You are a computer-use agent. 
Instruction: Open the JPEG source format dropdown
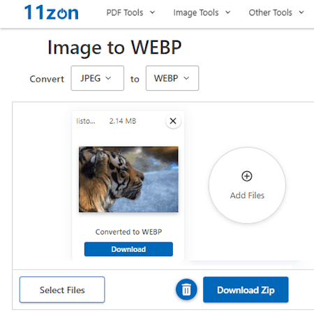click(x=98, y=78)
